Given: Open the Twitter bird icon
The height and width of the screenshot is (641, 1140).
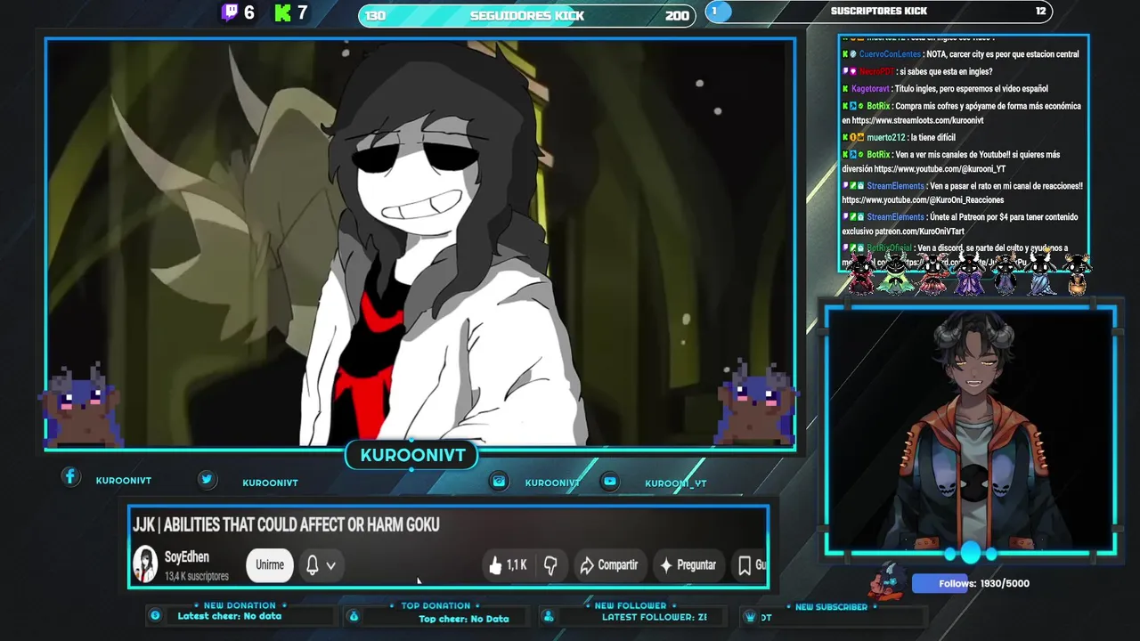Looking at the screenshot, I should pos(207,479).
